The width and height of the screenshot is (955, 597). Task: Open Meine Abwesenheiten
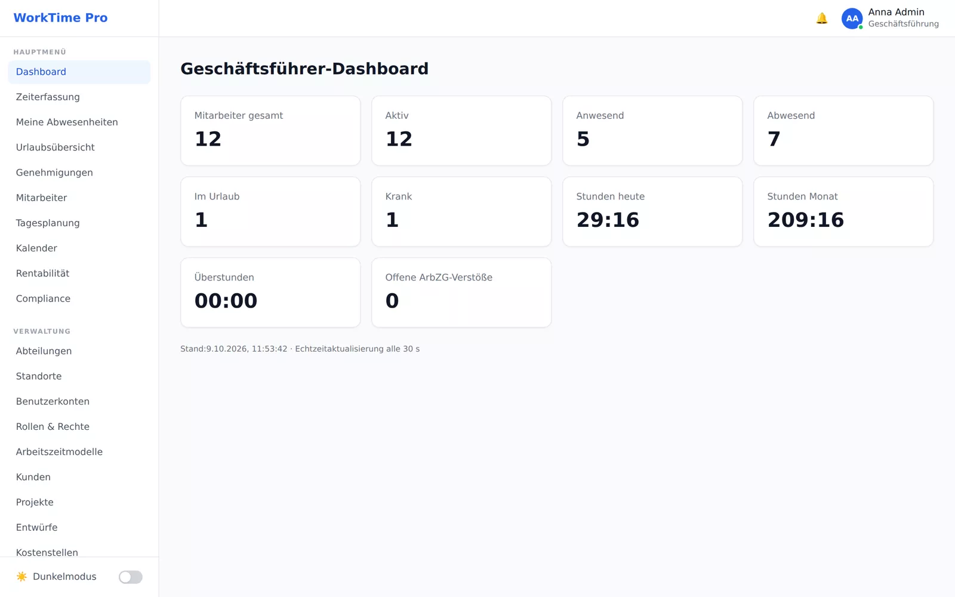click(x=79, y=122)
